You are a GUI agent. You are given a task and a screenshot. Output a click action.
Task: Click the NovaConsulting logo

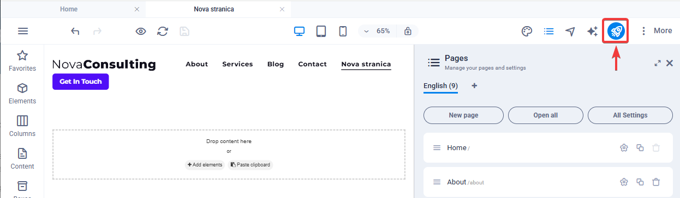pos(104,65)
